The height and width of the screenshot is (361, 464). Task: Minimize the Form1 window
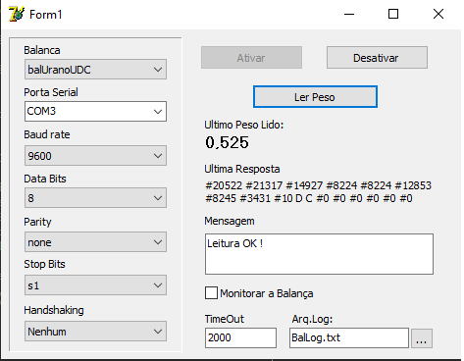click(349, 14)
